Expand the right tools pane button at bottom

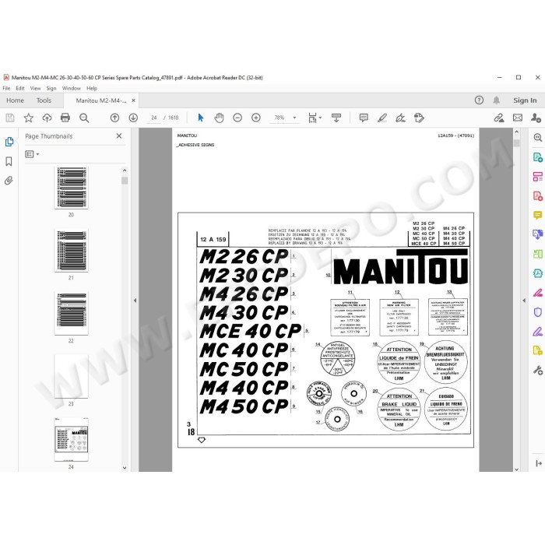[539, 463]
